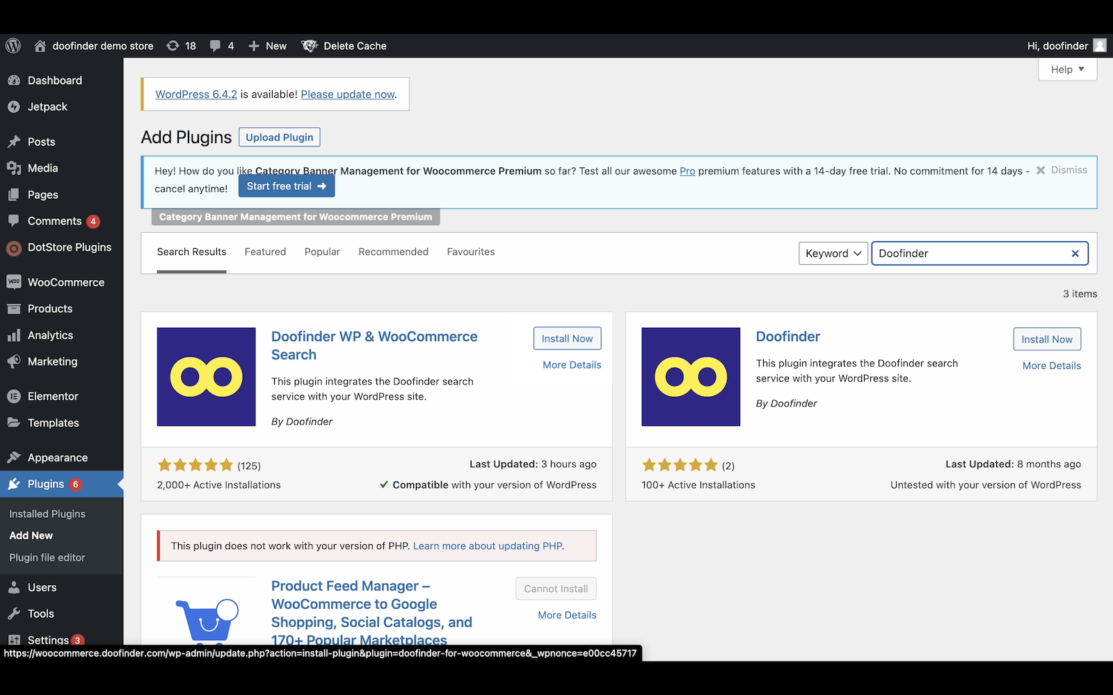Viewport: 1113px width, 695px height.
Task: Install Doofinder WP & WooCommerce Search plugin
Action: coord(567,338)
